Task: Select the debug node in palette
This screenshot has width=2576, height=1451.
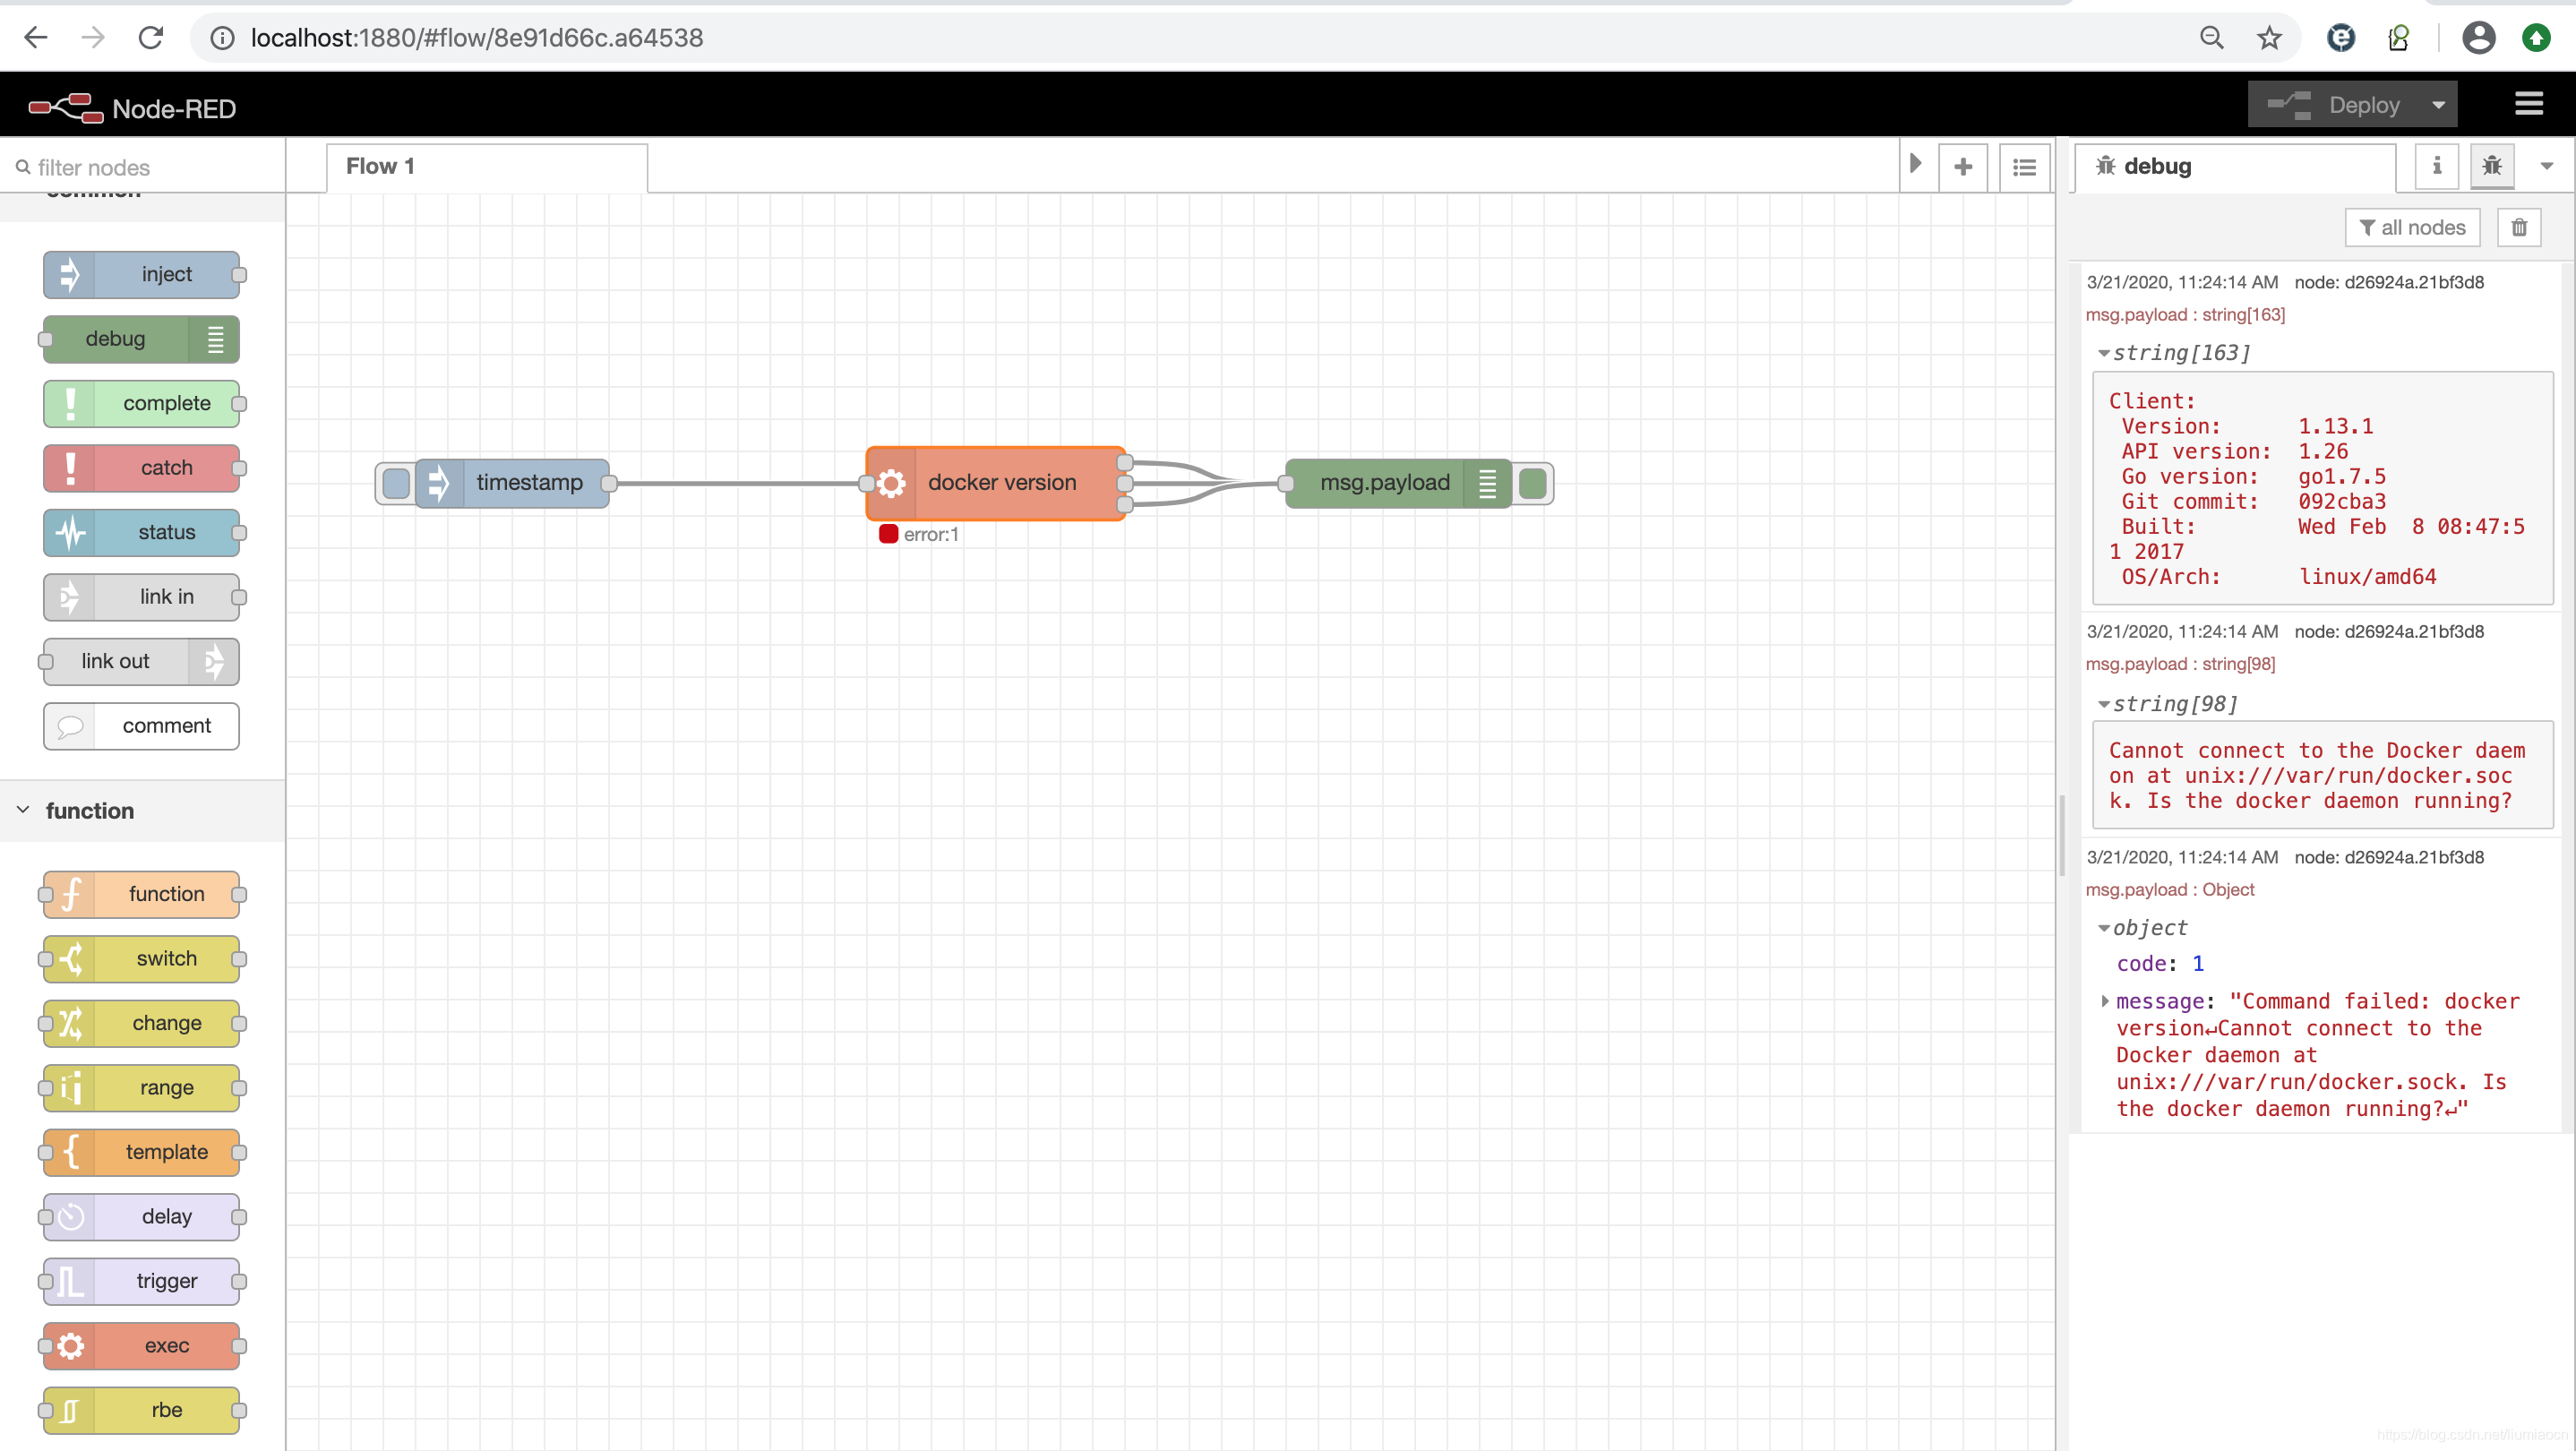Action: (x=142, y=339)
